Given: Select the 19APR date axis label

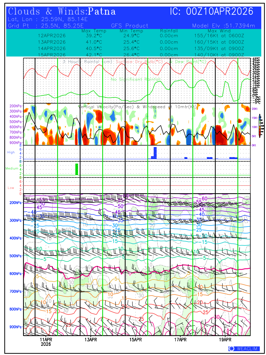Looking at the screenshot, I should click(x=225, y=339).
